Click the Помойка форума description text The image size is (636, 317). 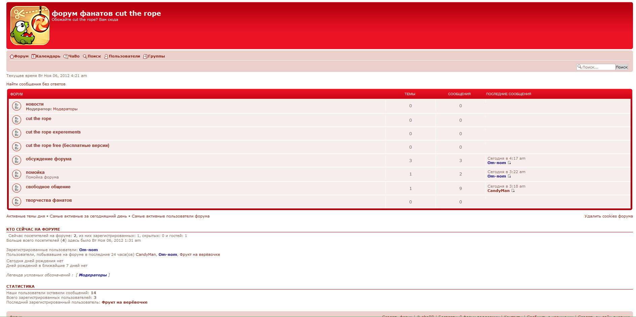pyautogui.click(x=42, y=177)
